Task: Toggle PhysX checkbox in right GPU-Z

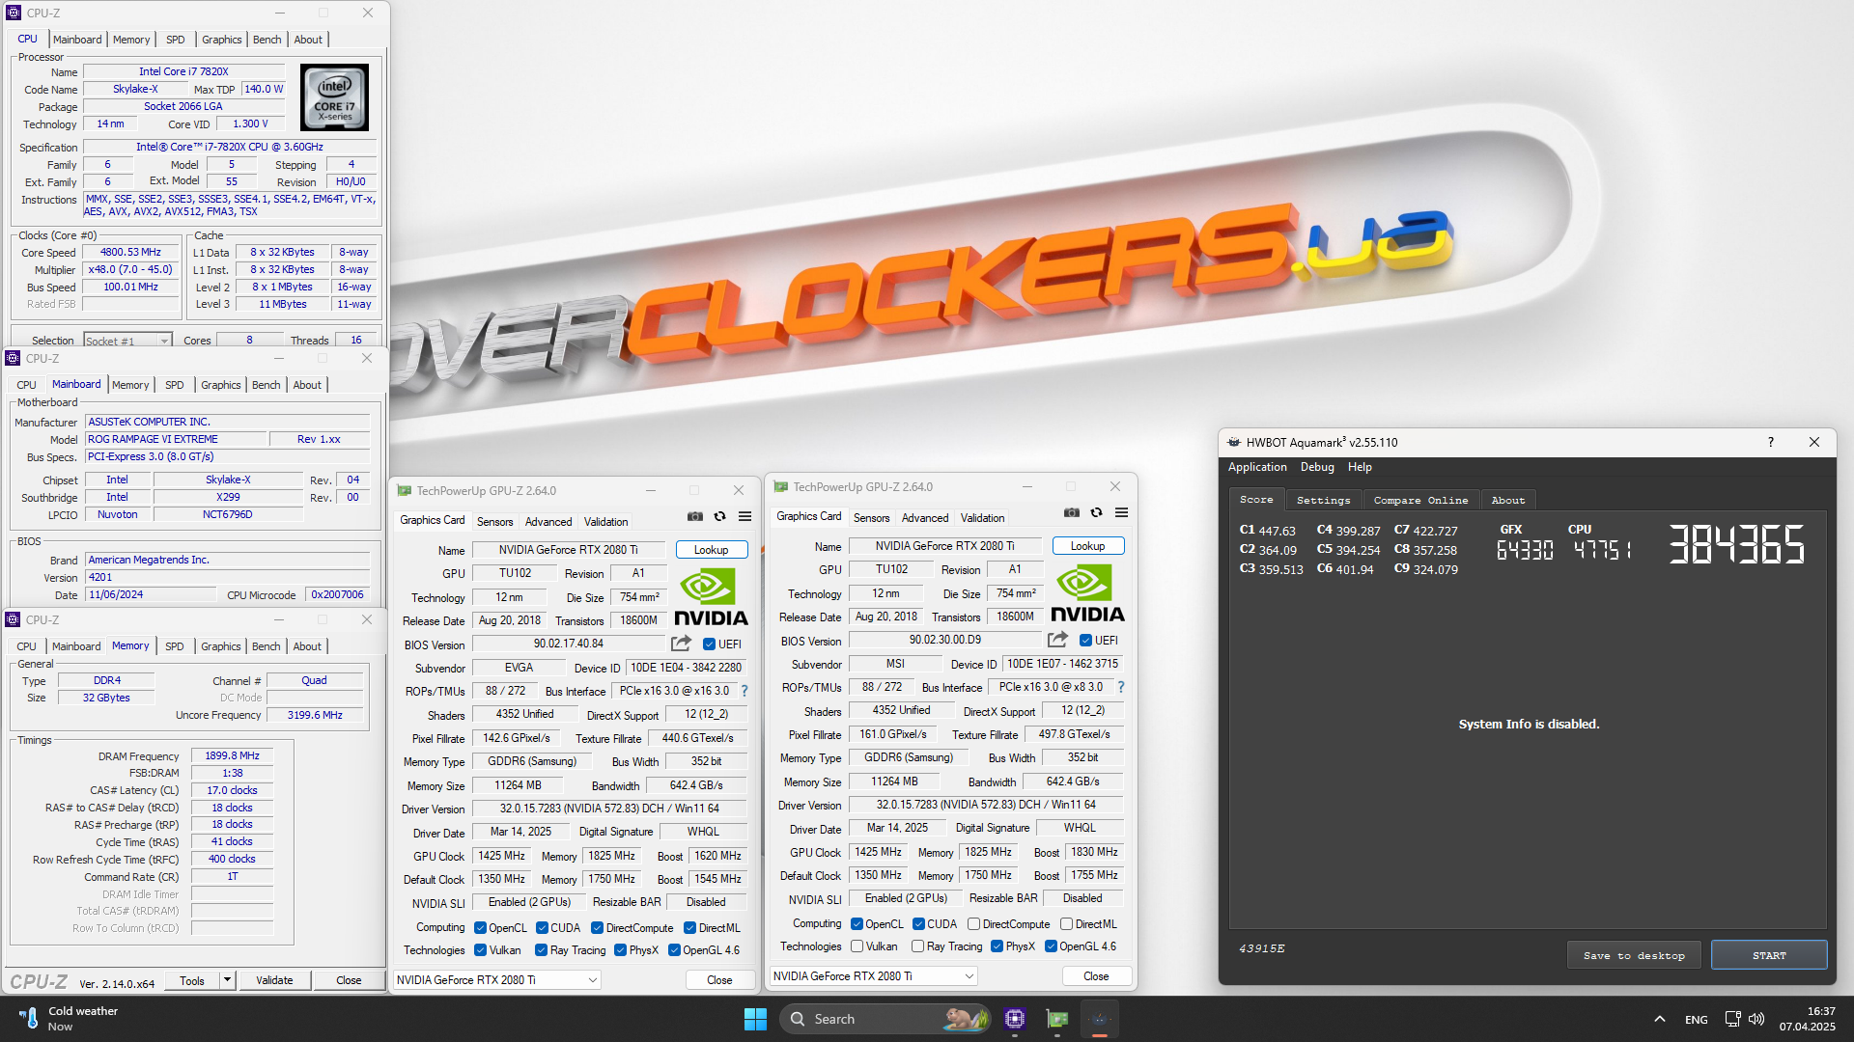Action: click(x=997, y=946)
